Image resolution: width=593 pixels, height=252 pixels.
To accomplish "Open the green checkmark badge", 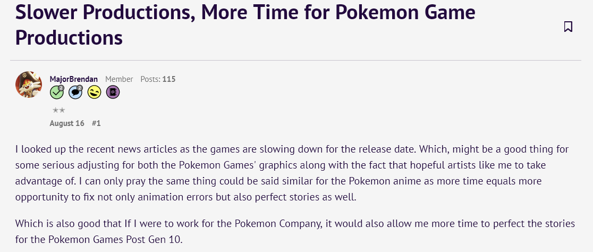I will 57,92.
